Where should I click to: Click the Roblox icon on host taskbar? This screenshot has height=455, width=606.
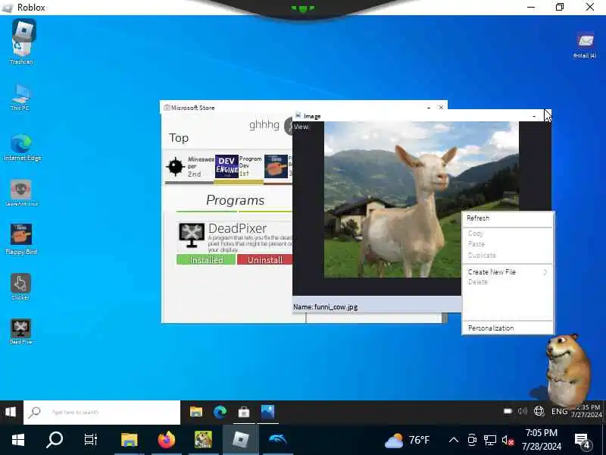pyautogui.click(x=240, y=440)
